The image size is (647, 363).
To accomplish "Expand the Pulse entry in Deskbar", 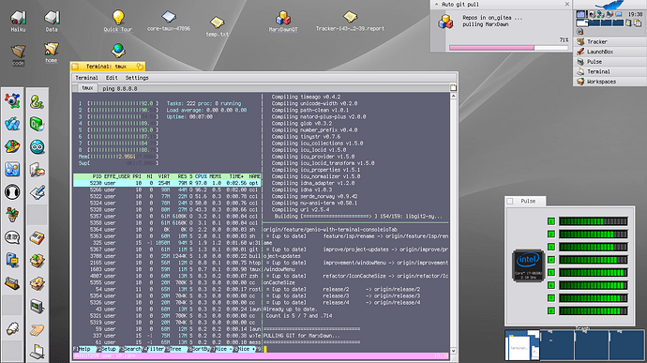I will [x=609, y=62].
